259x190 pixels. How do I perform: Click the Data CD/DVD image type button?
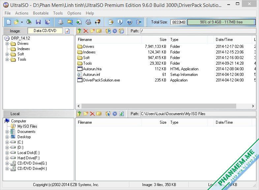coord(45,31)
